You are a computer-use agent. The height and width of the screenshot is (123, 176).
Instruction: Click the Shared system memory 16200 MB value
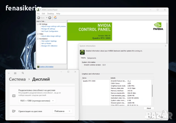[131, 103]
